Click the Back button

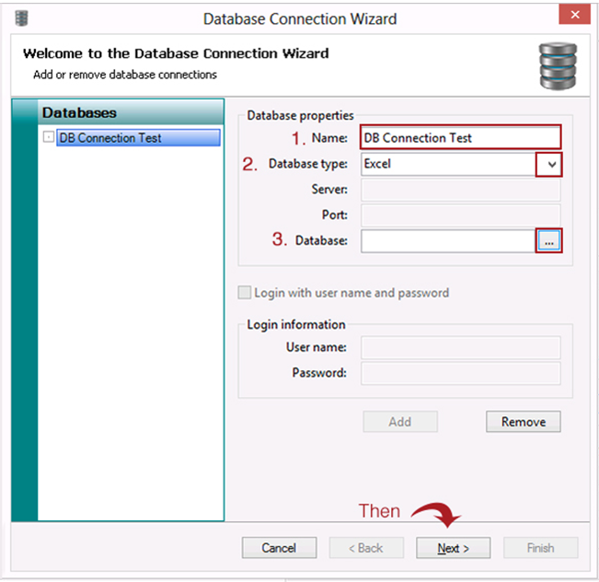[366, 548]
